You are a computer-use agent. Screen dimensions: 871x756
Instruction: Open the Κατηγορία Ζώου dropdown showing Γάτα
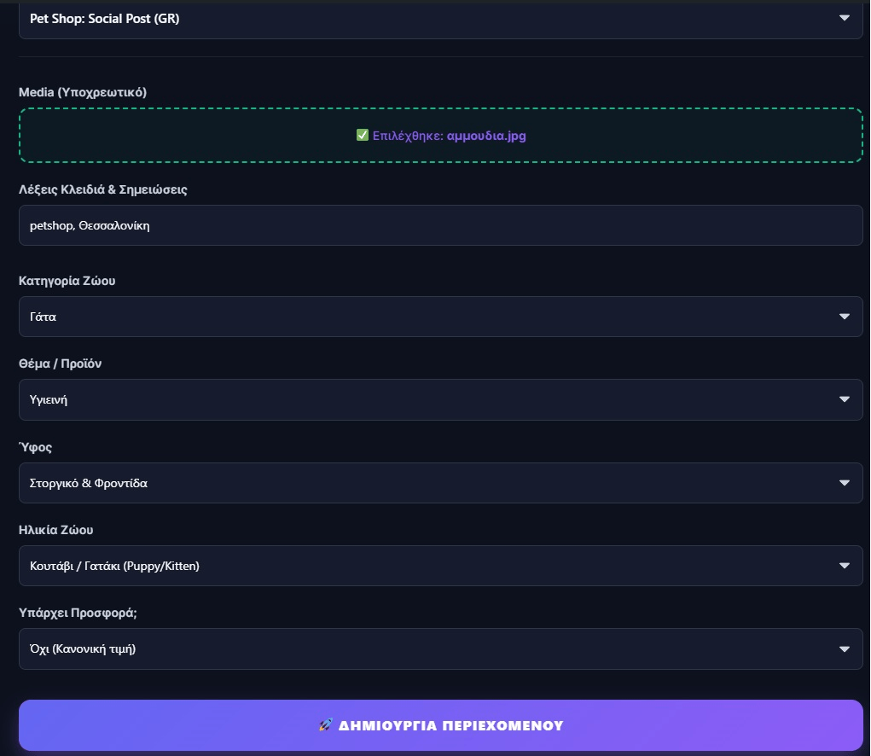pos(440,317)
